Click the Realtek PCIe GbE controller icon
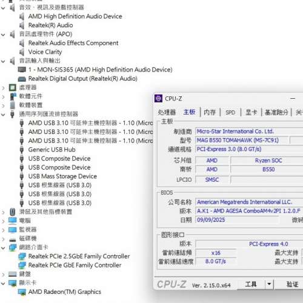Viewport: 303px width, 303px height. coord(22,265)
